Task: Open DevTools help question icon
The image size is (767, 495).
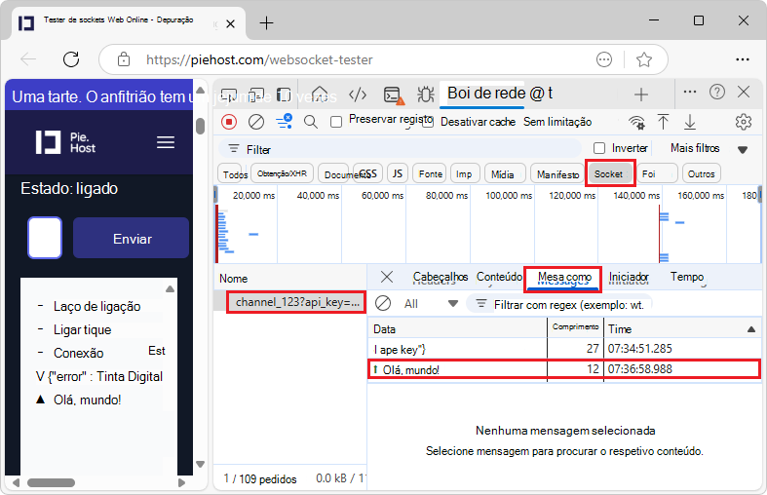Action: tap(717, 92)
